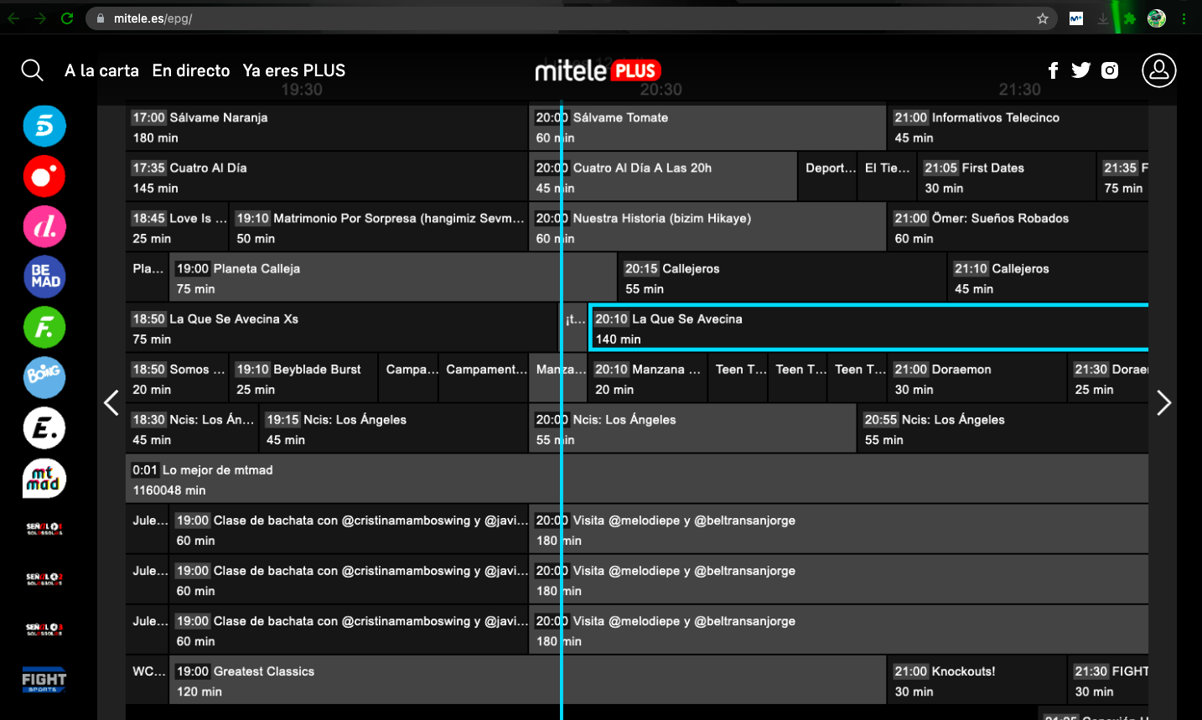
Task: Open the mtmad channel logo
Action: coord(44,479)
